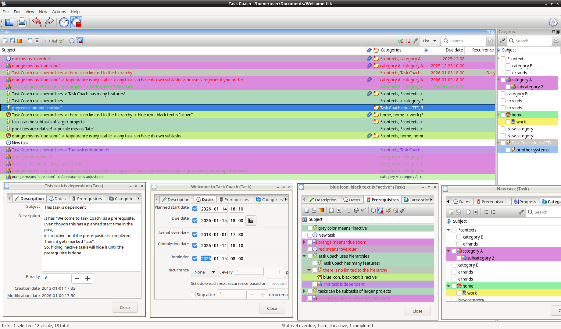561x329 pixels.
Task: Select 'red means overdue' task row
Action: [x=248, y=59]
